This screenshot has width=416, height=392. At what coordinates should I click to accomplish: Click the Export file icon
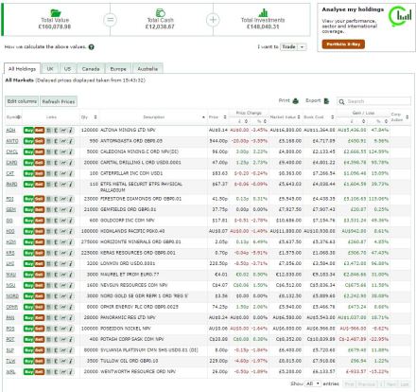pos(326,101)
